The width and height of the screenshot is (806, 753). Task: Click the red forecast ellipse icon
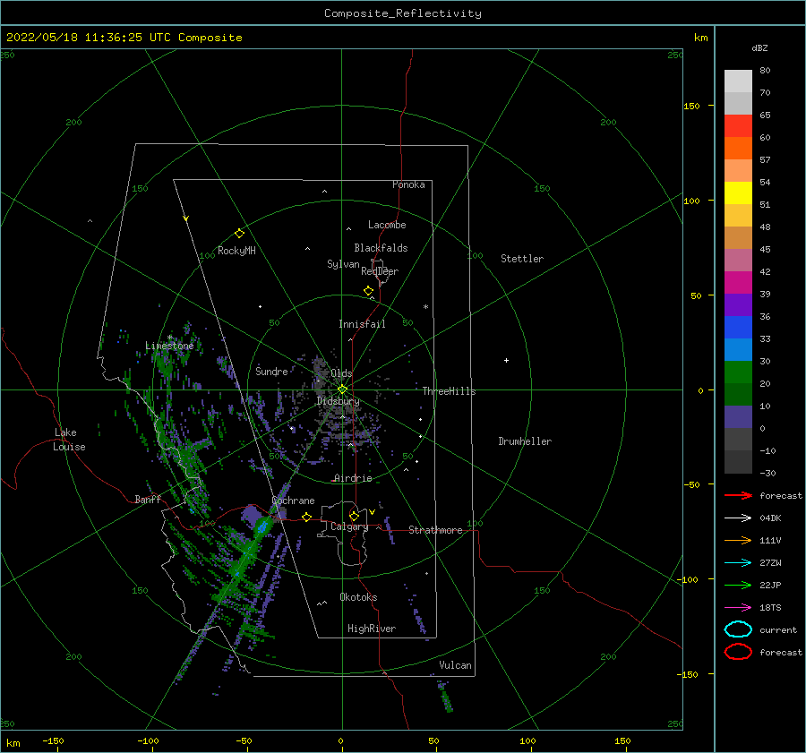[x=738, y=652]
